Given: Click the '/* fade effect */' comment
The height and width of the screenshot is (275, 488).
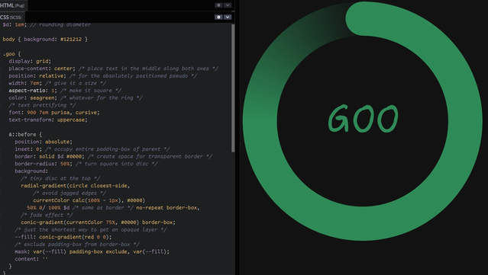Looking at the screenshot, I should pos(47,215).
